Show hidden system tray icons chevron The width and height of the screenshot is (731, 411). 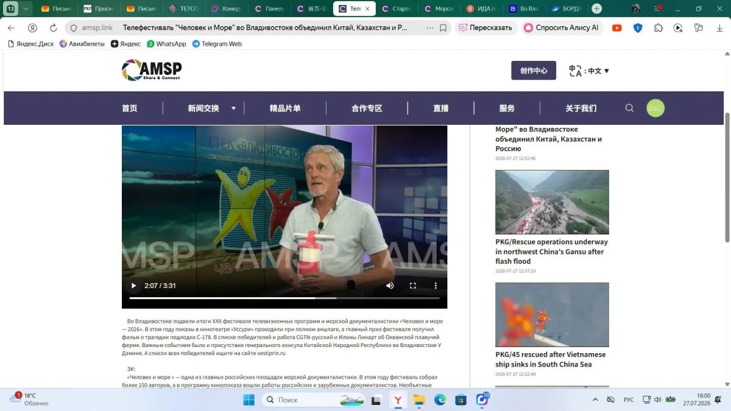[x=595, y=399]
